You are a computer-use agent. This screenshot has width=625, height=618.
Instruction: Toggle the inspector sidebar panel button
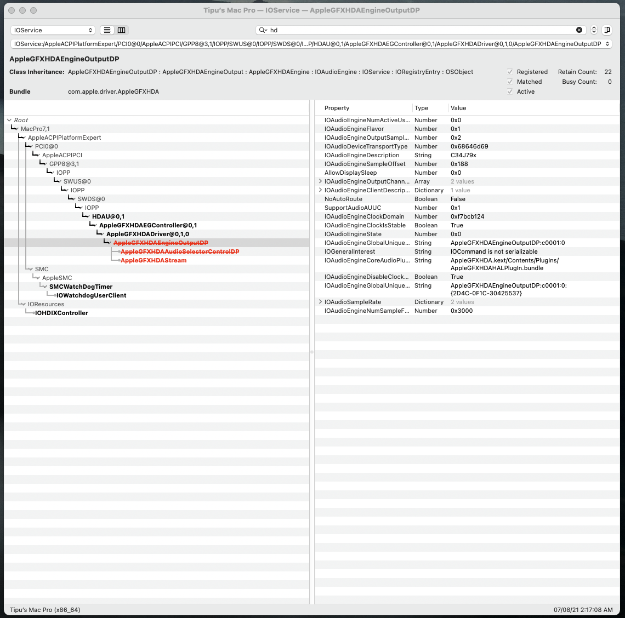click(607, 30)
